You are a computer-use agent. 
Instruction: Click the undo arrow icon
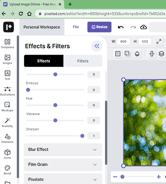[x=121, y=27]
